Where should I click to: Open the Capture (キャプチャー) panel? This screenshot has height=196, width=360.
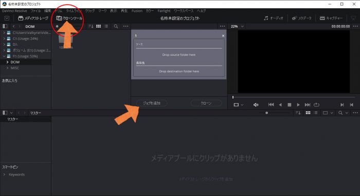coord(331,18)
